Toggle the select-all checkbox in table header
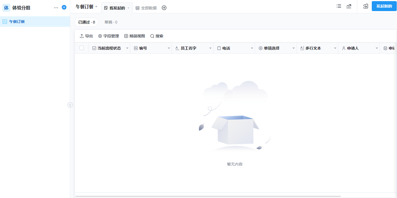This screenshot has height=198, width=397. (81, 48)
